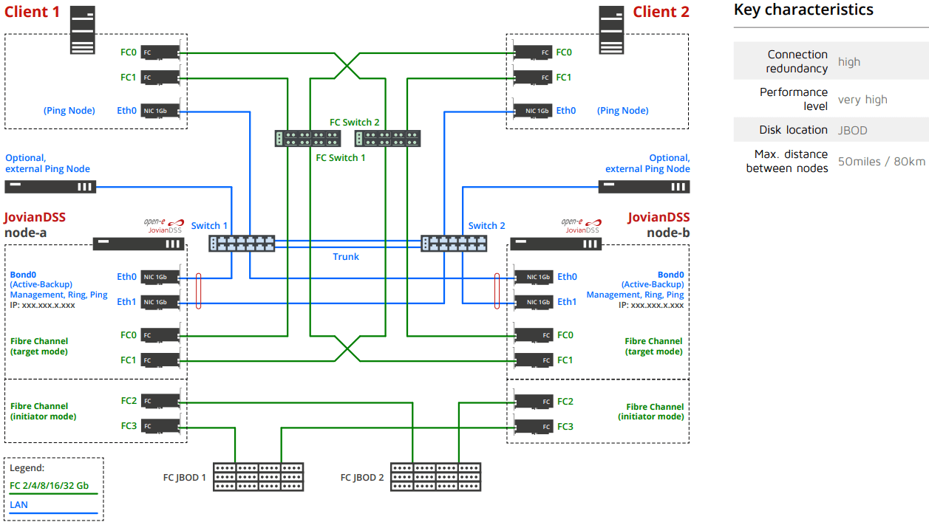Select the "50miles / 80km" value
This screenshot has width=929, height=525.
(882, 162)
